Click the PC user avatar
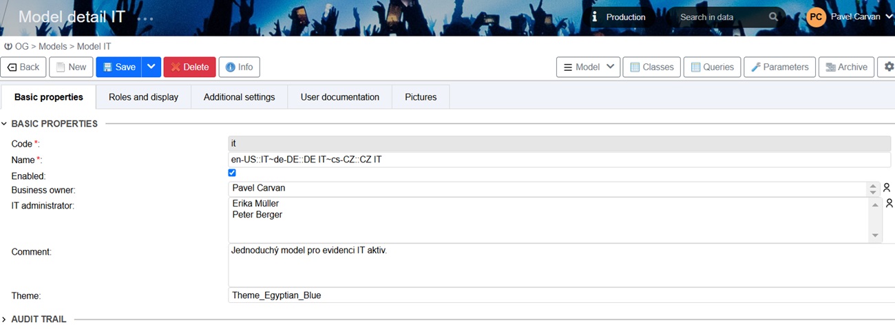 (x=816, y=17)
